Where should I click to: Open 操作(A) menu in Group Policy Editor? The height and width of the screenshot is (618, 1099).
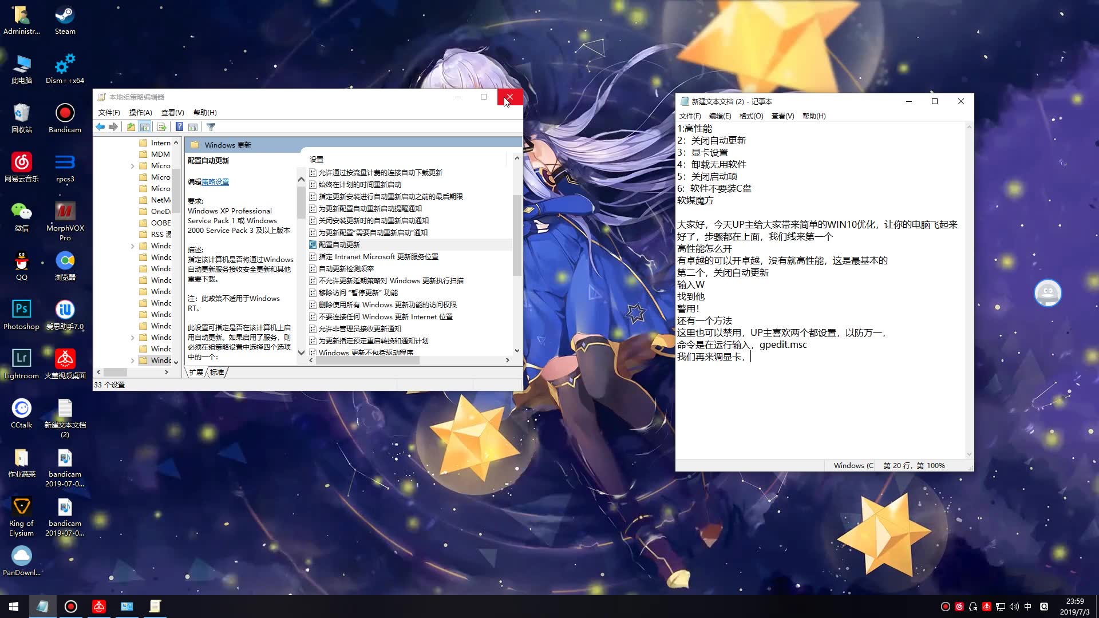tap(140, 113)
